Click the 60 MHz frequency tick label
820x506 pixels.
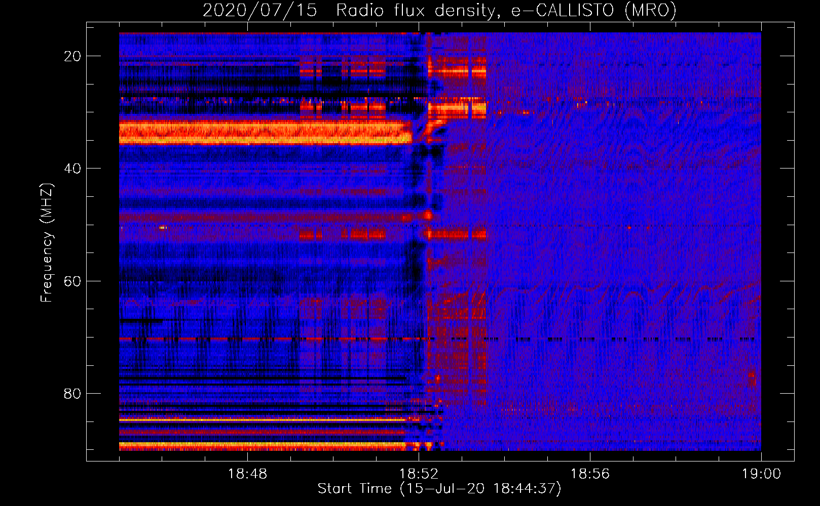click(72, 281)
